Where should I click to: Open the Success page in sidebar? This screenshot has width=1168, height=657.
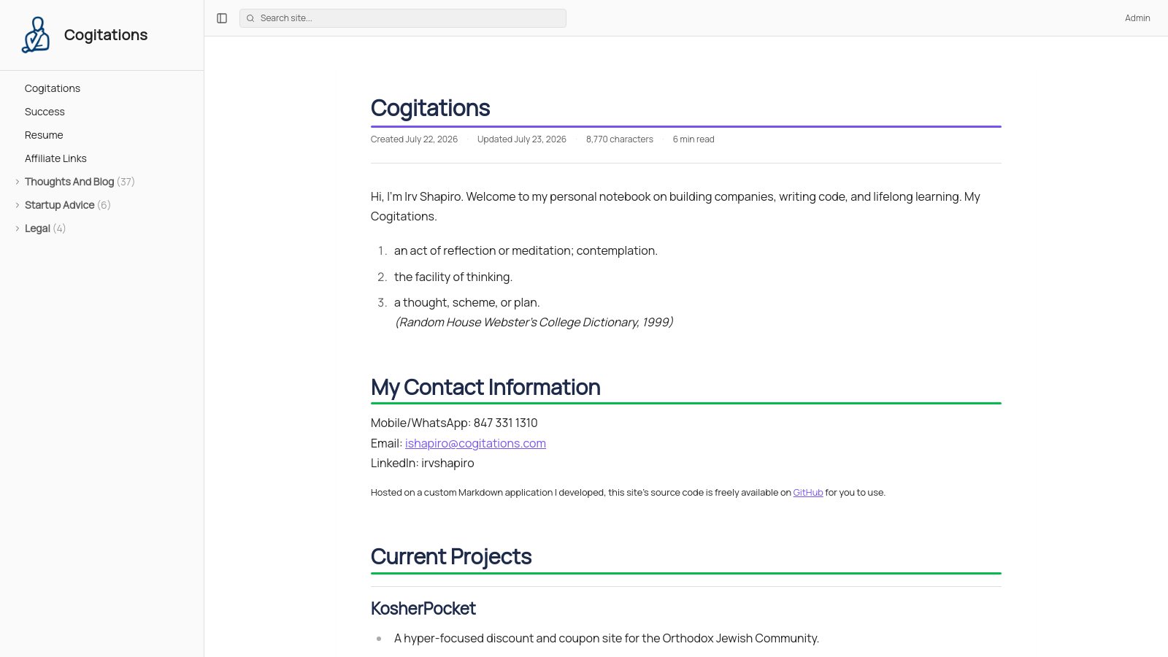45,112
